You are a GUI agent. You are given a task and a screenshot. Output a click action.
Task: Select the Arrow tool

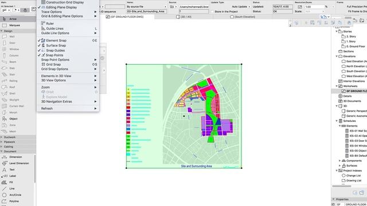pos(18,19)
